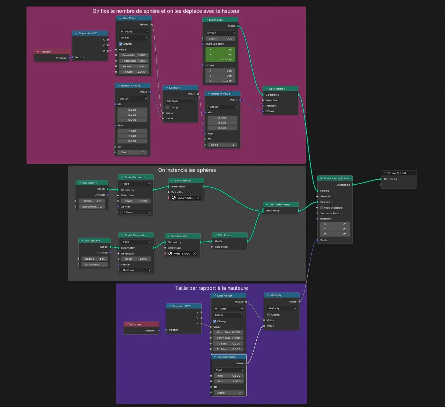Select the From Max 7.000 field

pos(229,338)
